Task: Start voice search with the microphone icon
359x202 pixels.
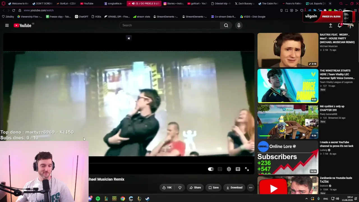Action: pyautogui.click(x=239, y=25)
